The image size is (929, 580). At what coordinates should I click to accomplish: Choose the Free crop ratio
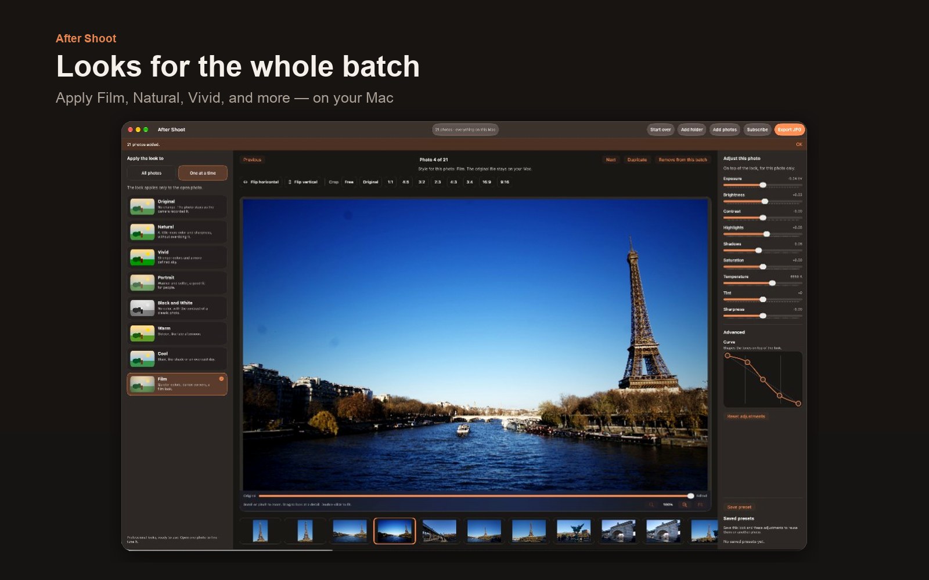point(349,182)
